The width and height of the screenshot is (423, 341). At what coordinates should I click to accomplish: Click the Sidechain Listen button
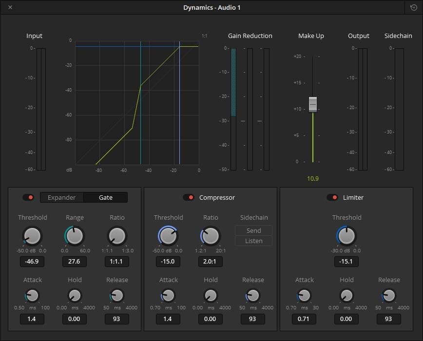(253, 241)
